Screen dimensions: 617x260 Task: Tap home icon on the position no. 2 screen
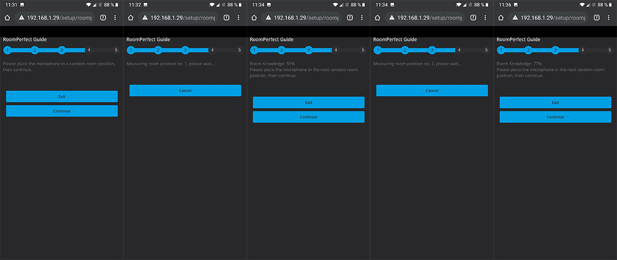(377, 17)
